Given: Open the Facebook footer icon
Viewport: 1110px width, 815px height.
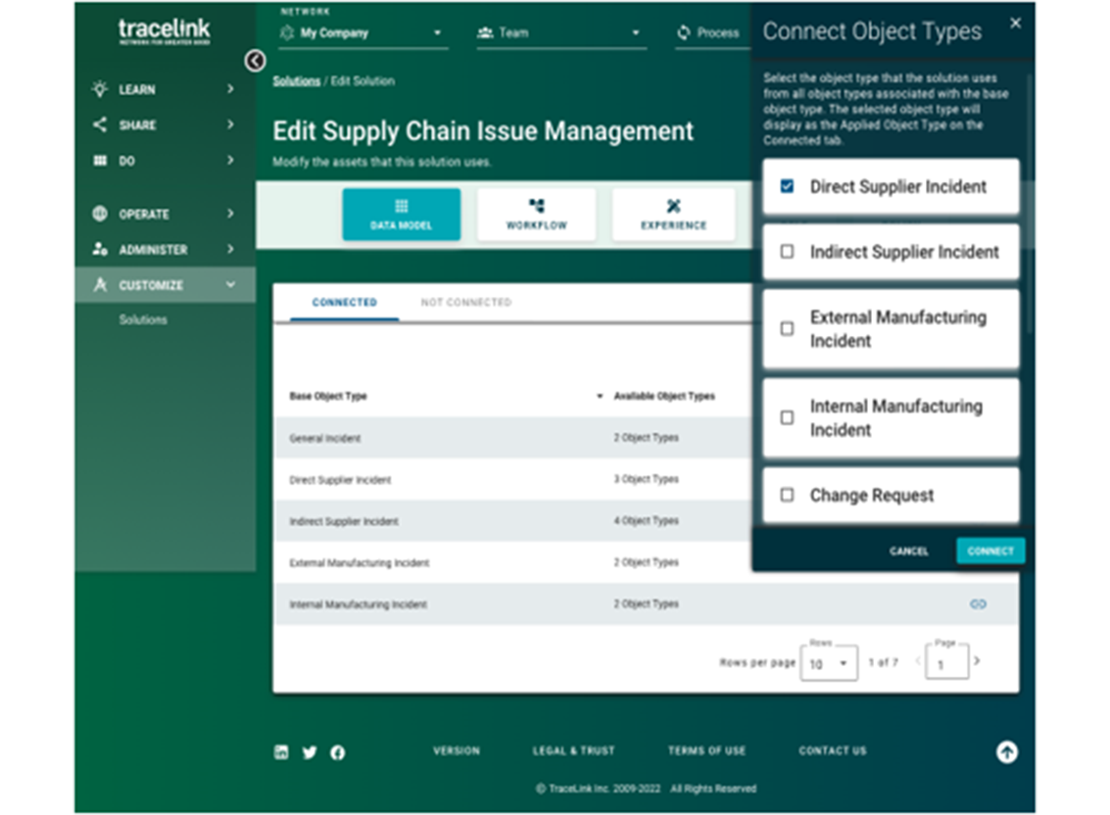Looking at the screenshot, I should click(x=338, y=752).
